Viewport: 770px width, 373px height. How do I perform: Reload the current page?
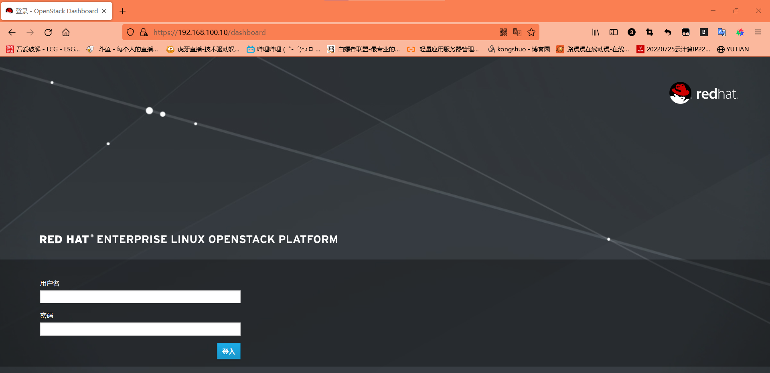pos(48,32)
